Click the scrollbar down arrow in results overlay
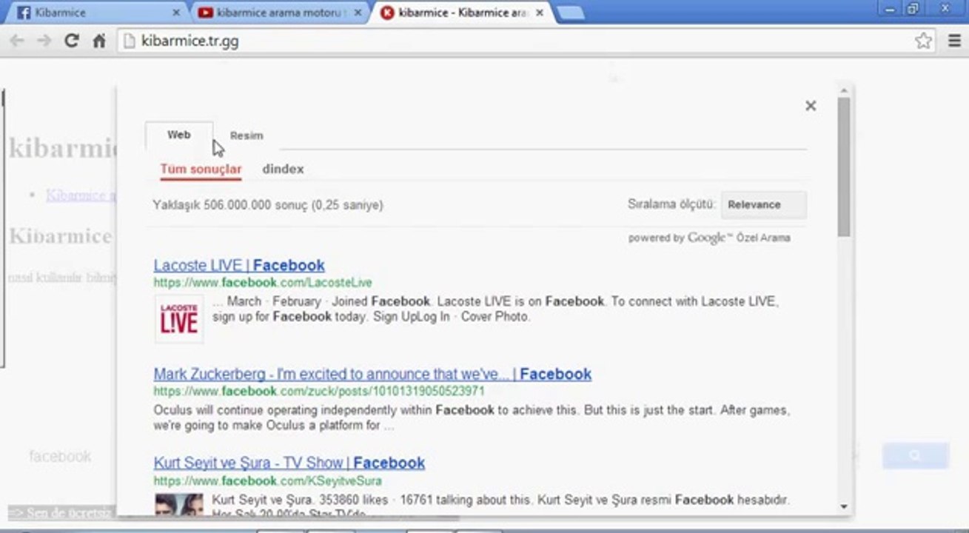Screen dimensions: 969x533 tap(844, 507)
